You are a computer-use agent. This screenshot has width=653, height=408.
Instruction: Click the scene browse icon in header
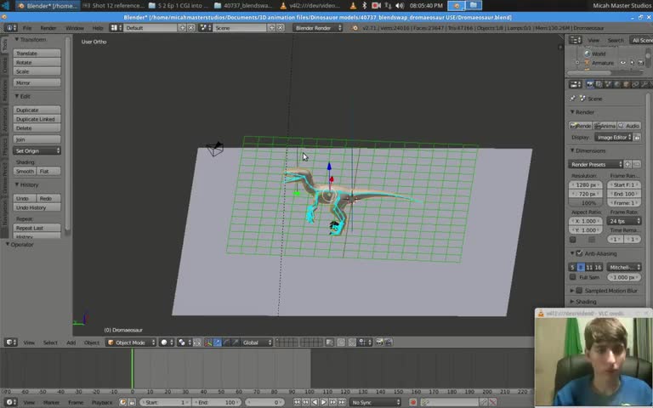(x=205, y=28)
